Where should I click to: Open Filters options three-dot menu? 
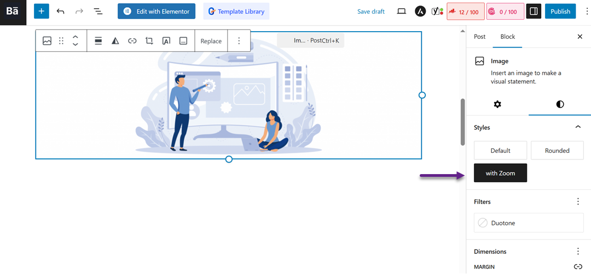(x=578, y=201)
